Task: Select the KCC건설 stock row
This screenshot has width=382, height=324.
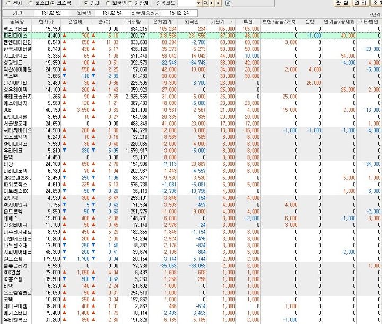Action: 192,273
